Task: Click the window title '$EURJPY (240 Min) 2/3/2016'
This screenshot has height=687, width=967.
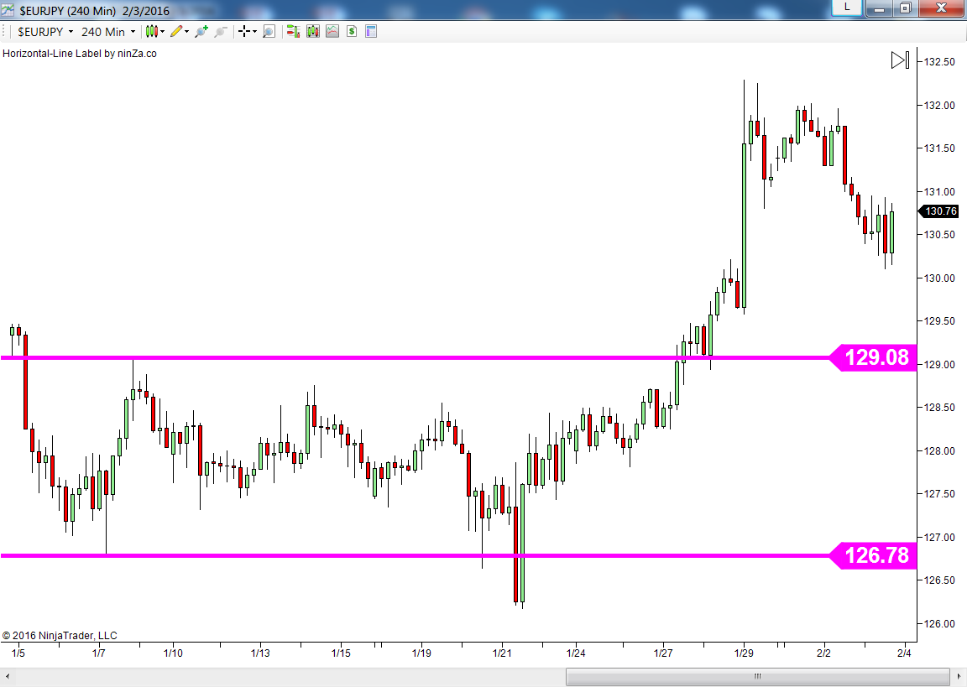Action: tap(94, 10)
